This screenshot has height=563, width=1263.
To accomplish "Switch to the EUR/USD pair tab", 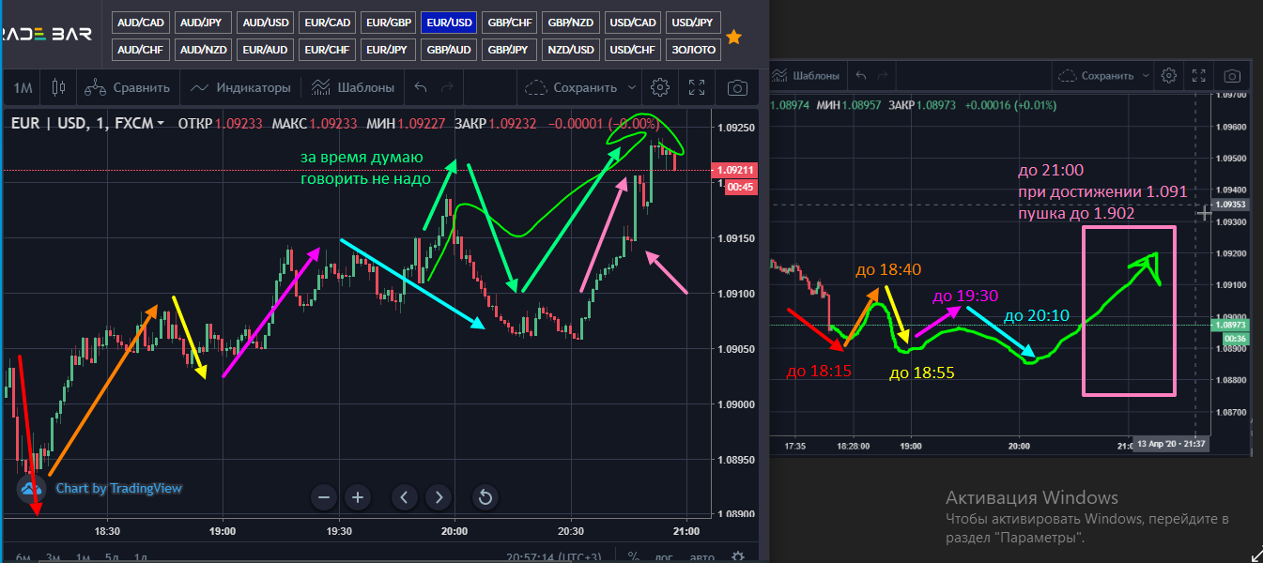I will pyautogui.click(x=449, y=22).
